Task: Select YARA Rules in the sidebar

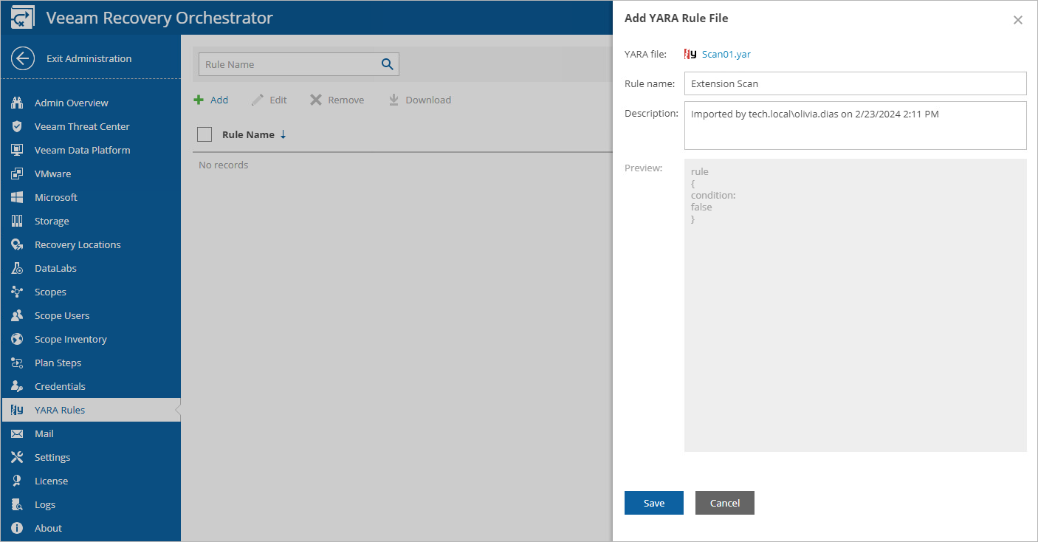Action: [91, 410]
